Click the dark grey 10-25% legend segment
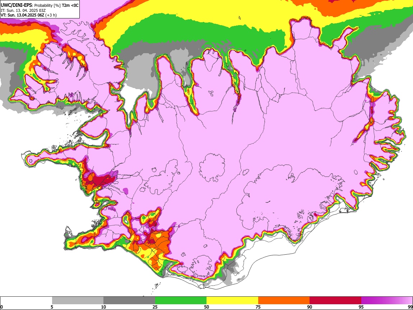This screenshot has height=310, width=413. (x=129, y=301)
